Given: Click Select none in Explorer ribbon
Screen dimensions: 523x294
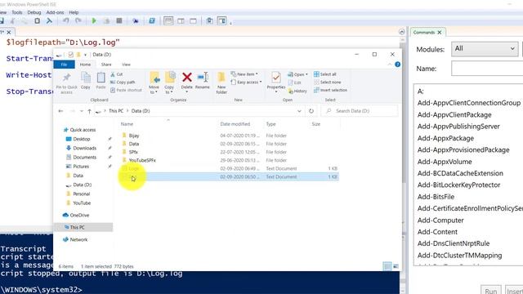Looking at the screenshot, I should tap(327, 82).
